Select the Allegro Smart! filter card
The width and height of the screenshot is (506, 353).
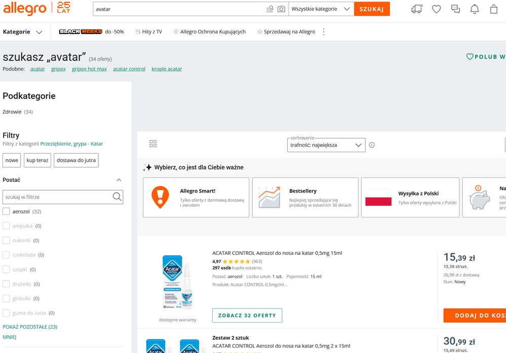click(196, 197)
